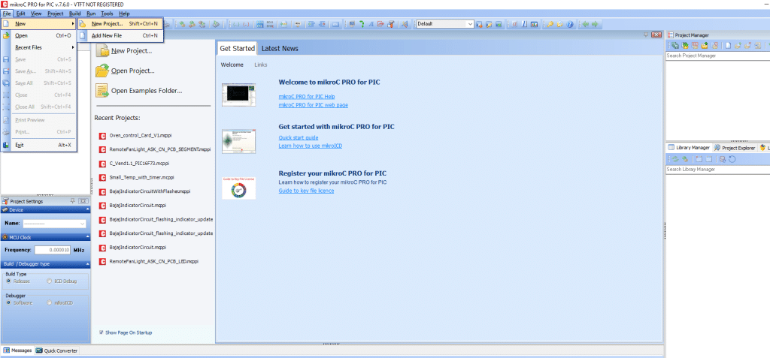Select the Software debugger radio button
770x358 pixels.
pyautogui.click(x=9, y=303)
